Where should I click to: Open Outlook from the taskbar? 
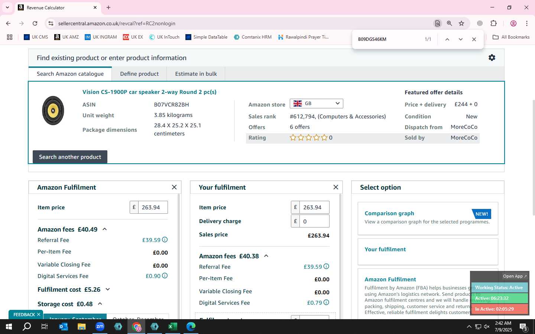click(x=63, y=327)
